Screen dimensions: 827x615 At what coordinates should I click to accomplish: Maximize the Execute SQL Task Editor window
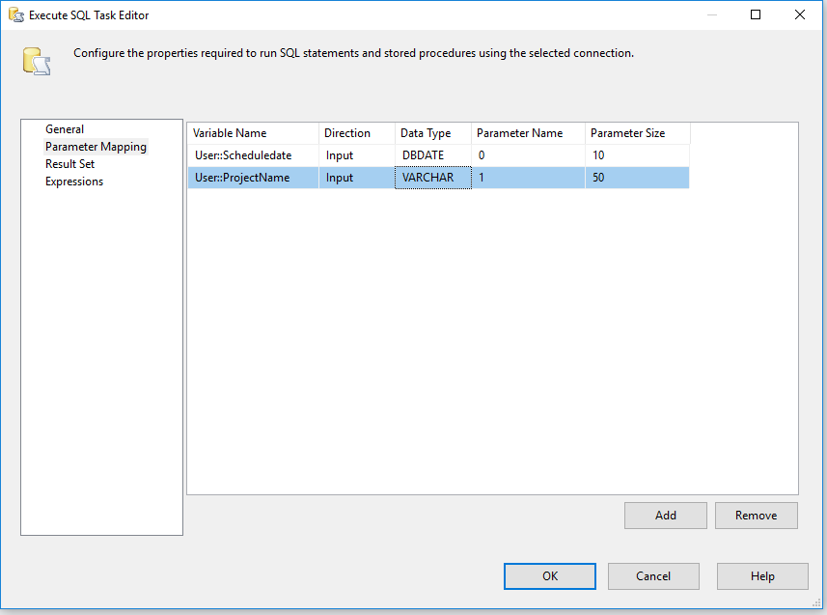pyautogui.click(x=756, y=14)
